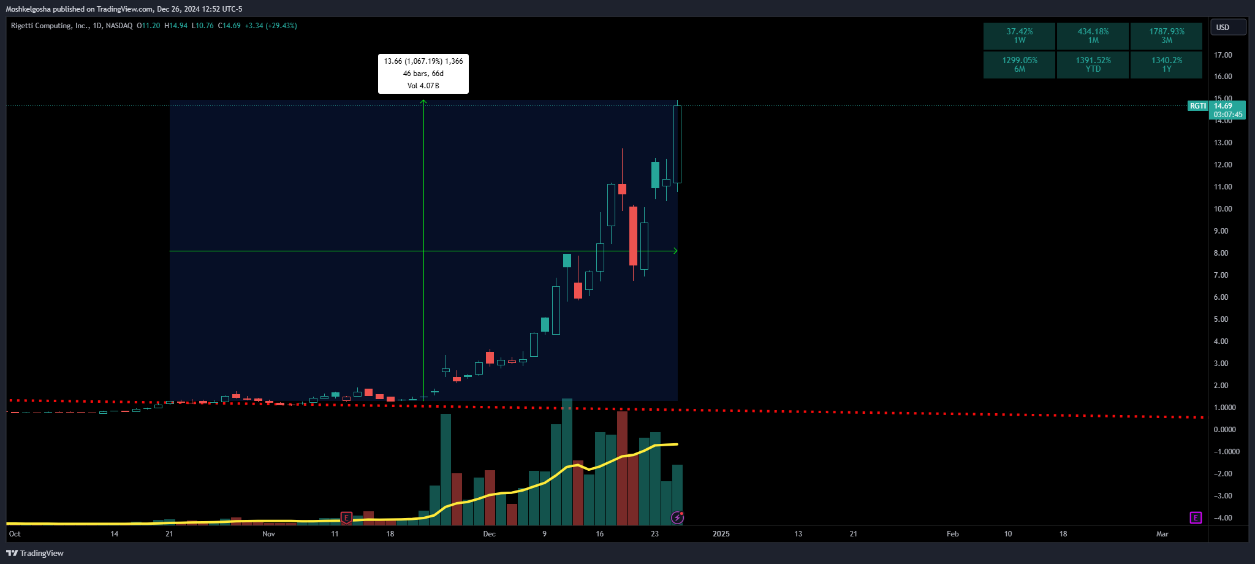Click the Nov label on time axis

point(268,534)
